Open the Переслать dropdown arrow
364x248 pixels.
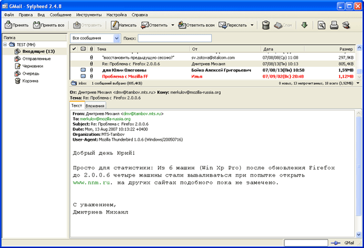coord(252,25)
